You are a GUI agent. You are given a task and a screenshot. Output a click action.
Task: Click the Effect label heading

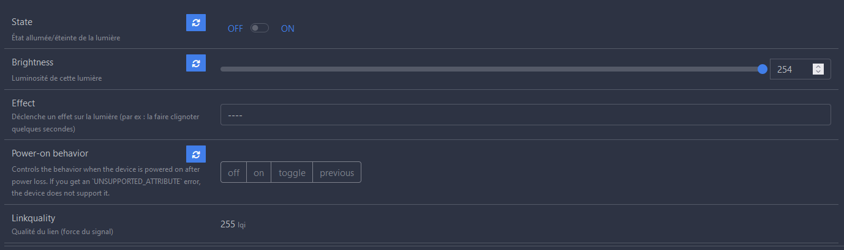(23, 103)
